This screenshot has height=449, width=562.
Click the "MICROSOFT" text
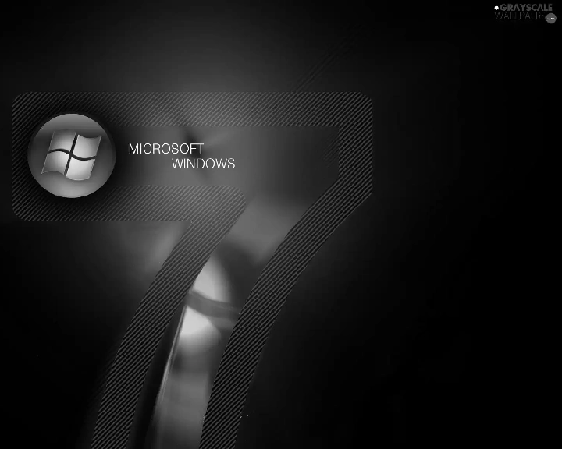point(166,149)
